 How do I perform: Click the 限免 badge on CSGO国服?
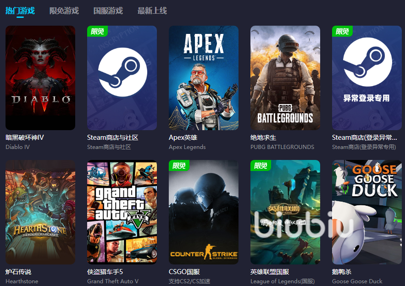[179, 165]
